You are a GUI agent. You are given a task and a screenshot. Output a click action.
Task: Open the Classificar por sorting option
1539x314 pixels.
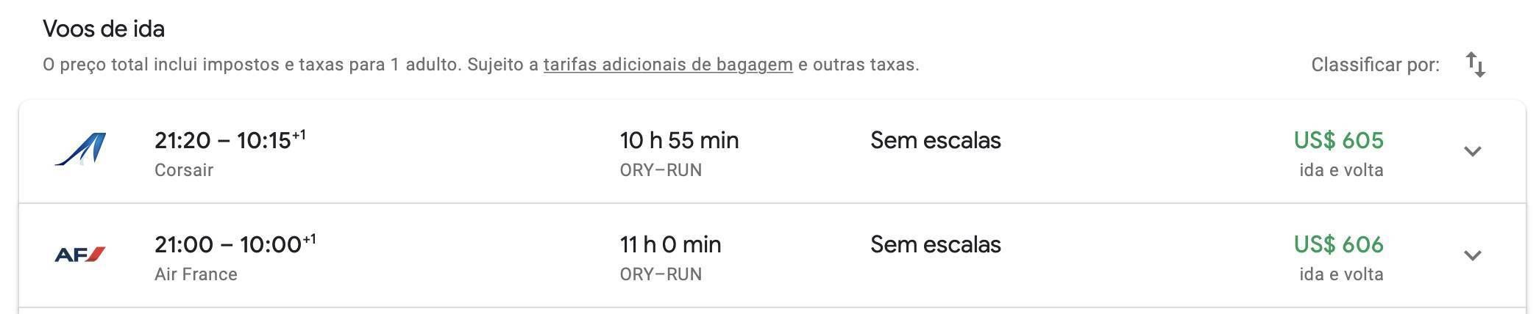point(1375,65)
